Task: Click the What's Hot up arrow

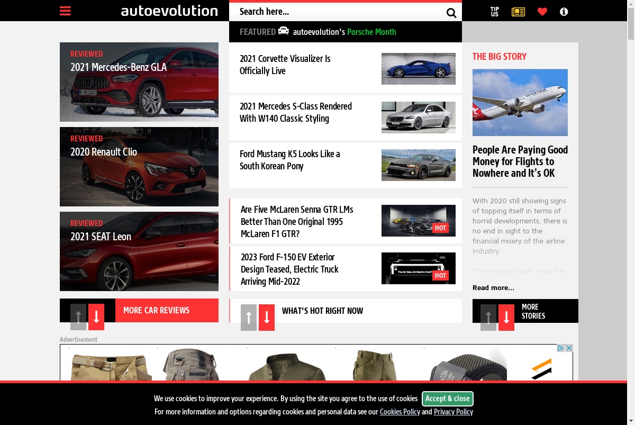Action: (249, 317)
